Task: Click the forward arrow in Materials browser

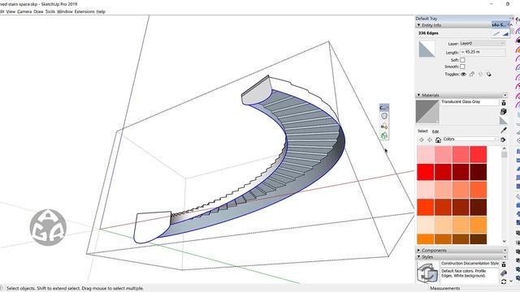Action: click(430, 140)
